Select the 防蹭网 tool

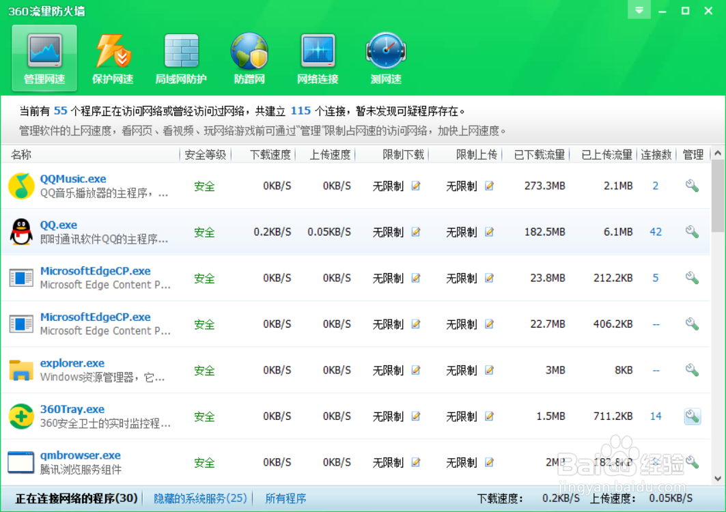click(x=249, y=58)
